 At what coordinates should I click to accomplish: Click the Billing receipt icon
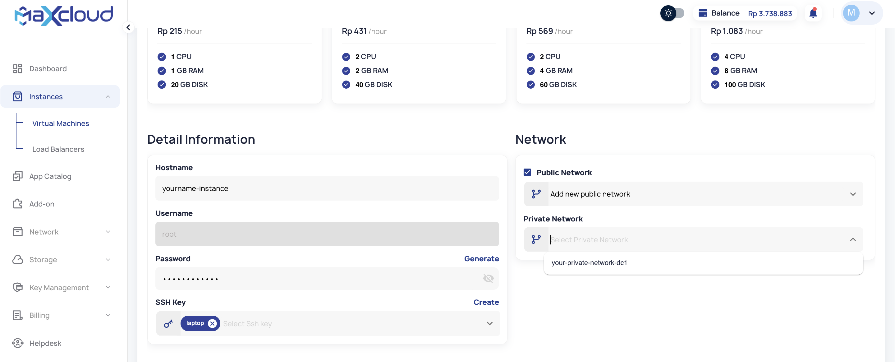(x=17, y=315)
